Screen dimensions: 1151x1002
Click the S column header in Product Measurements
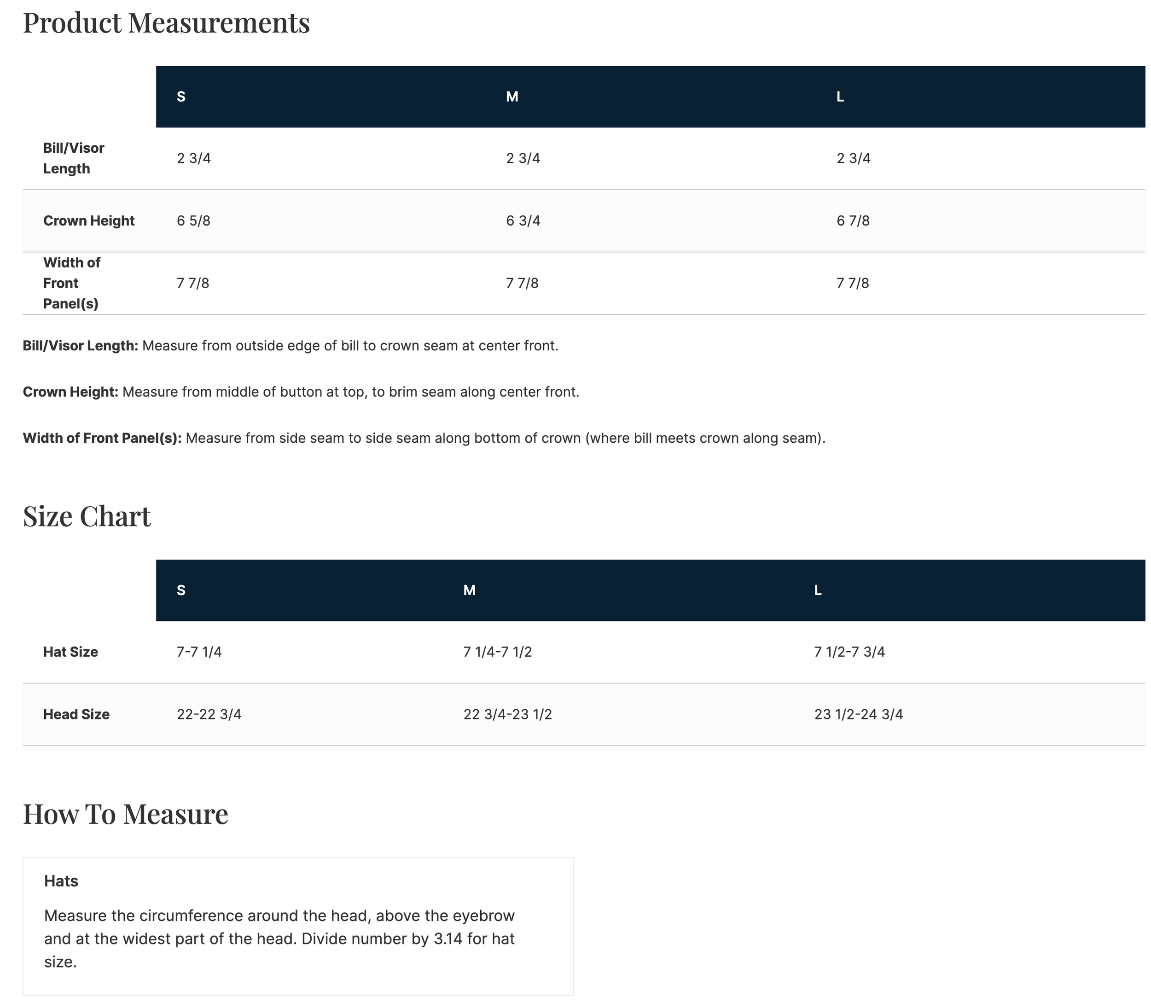coord(180,97)
